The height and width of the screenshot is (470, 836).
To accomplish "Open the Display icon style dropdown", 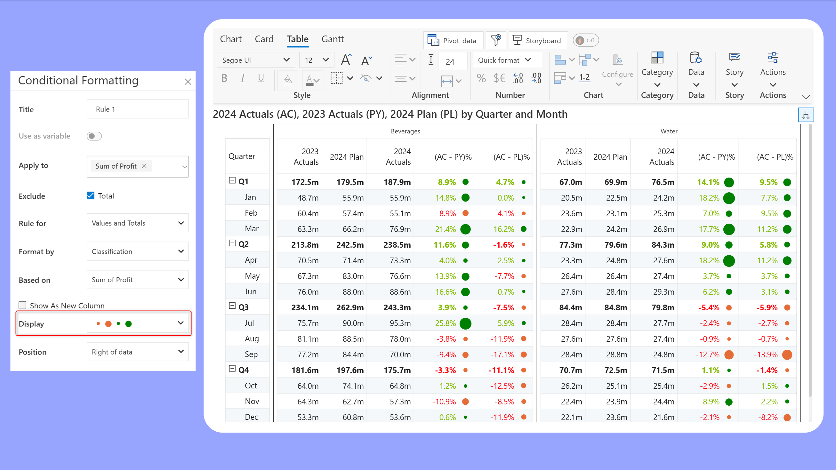I will click(138, 323).
